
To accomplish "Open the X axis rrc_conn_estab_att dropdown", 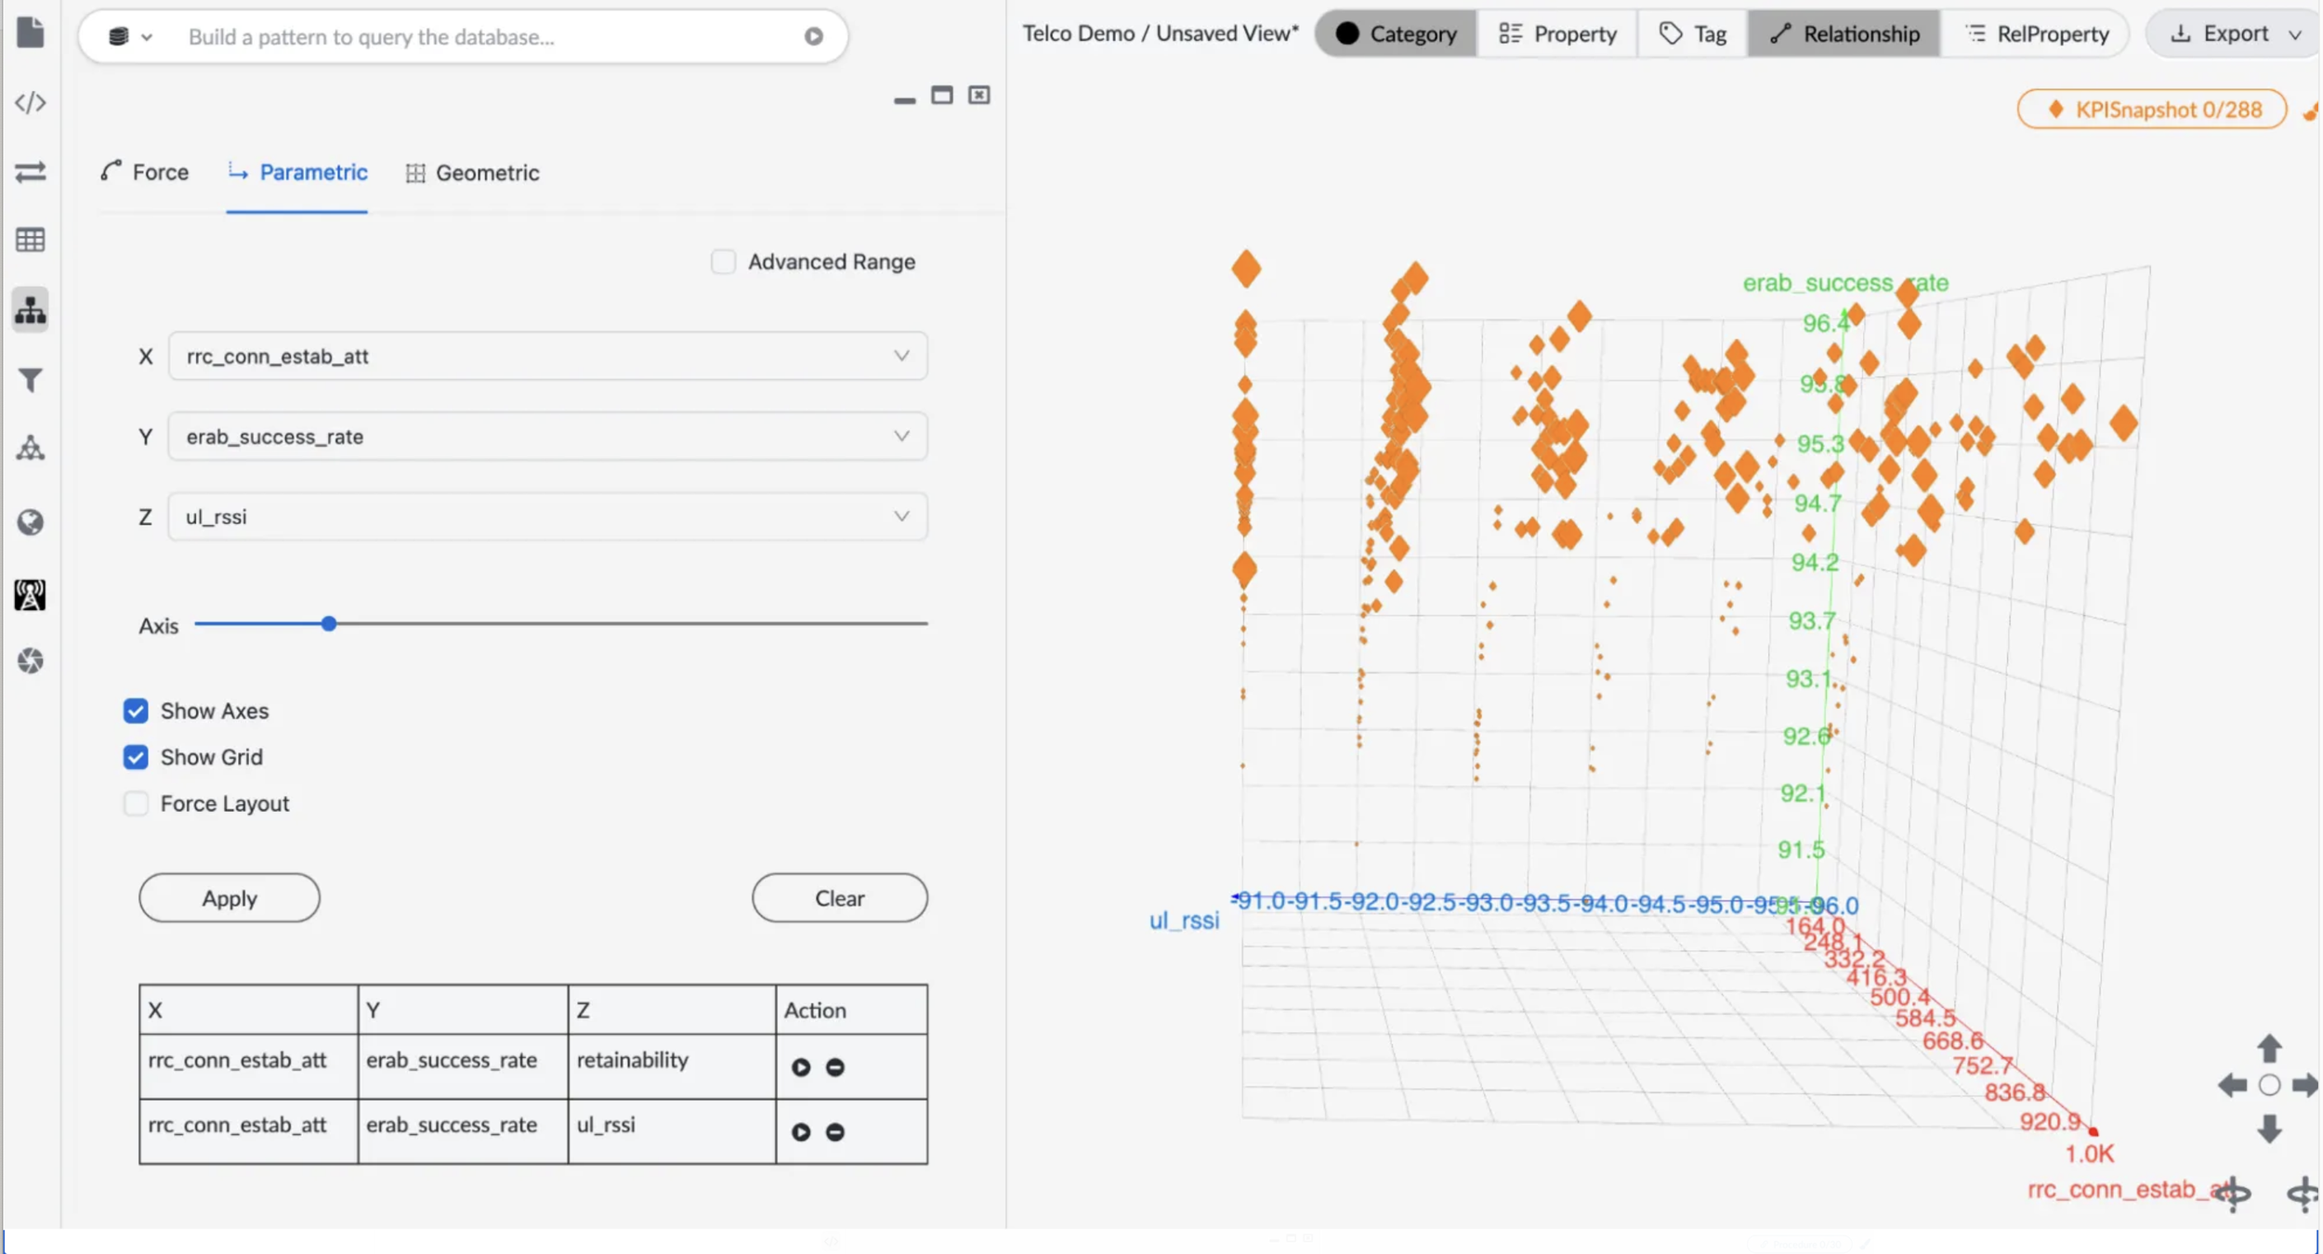I will (x=899, y=356).
